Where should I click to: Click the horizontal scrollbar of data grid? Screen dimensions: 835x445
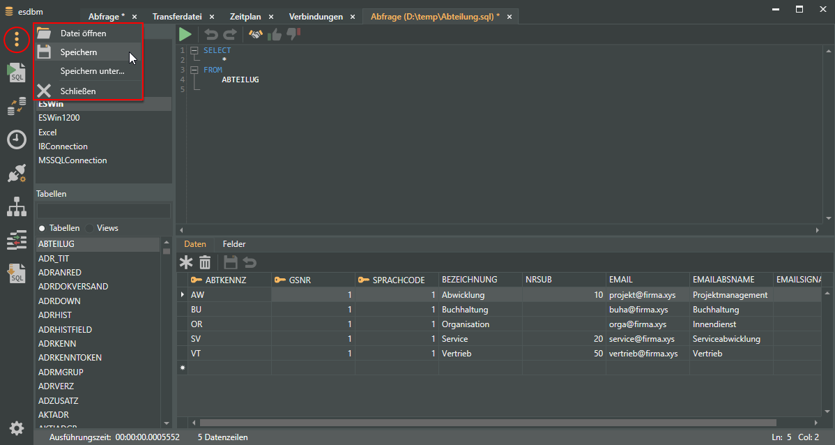(487, 423)
